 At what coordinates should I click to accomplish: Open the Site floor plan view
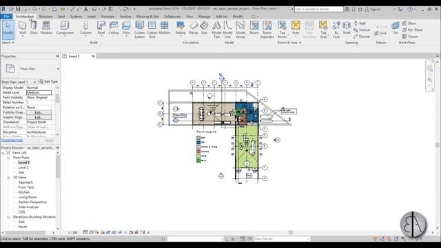click(x=21, y=172)
